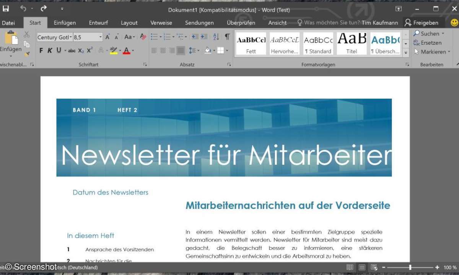Open the Absatz dialog launcher
Viewport: 459px width, 275px height.
coord(229,65)
